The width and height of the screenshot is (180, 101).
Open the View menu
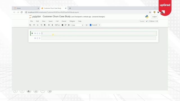(44, 21)
